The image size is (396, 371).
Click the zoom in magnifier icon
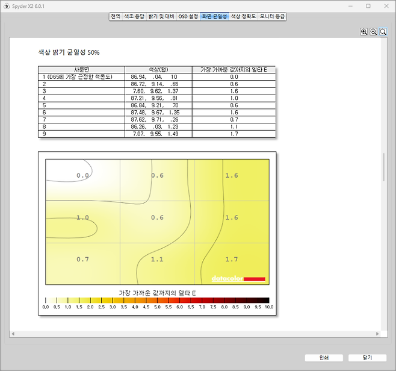pos(364,32)
